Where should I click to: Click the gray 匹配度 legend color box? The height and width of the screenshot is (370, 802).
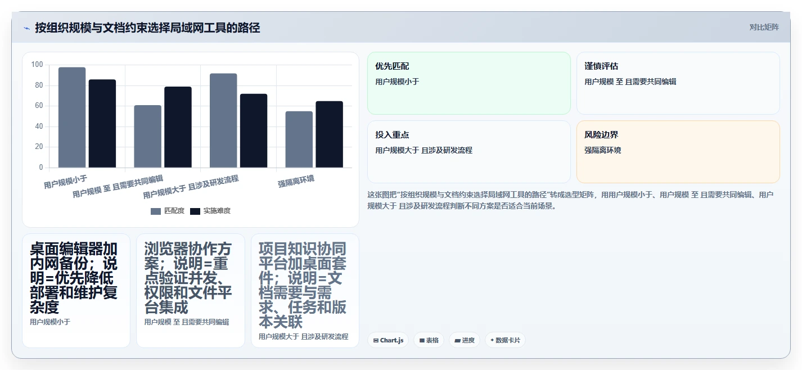click(x=156, y=211)
